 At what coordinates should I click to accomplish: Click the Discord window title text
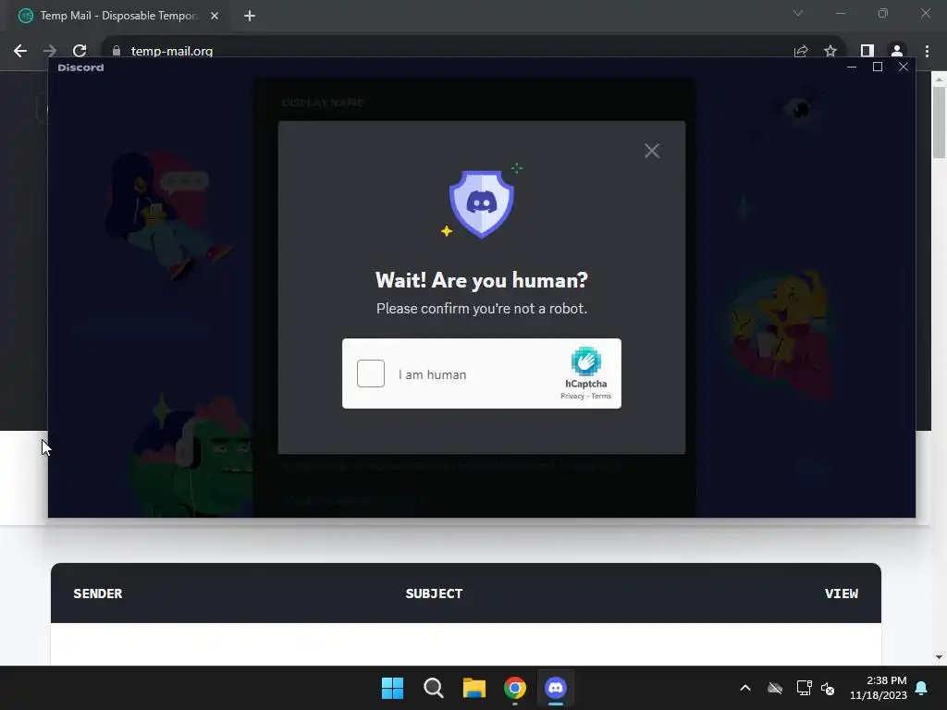81,67
